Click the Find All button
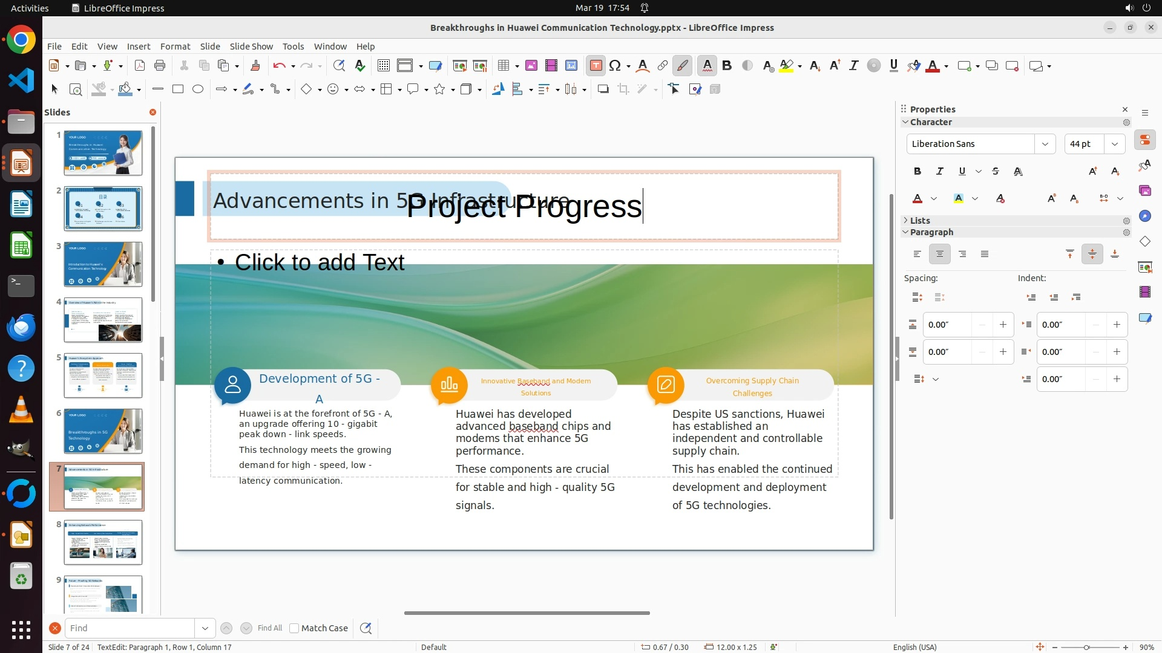This screenshot has height=653, width=1162. [x=270, y=628]
